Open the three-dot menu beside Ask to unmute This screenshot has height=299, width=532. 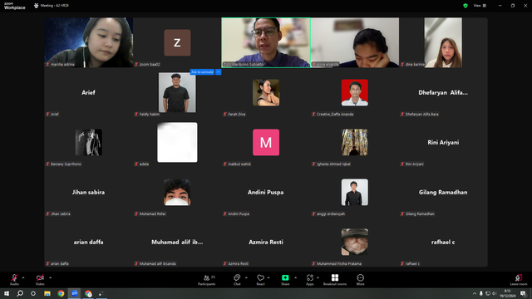(218, 72)
